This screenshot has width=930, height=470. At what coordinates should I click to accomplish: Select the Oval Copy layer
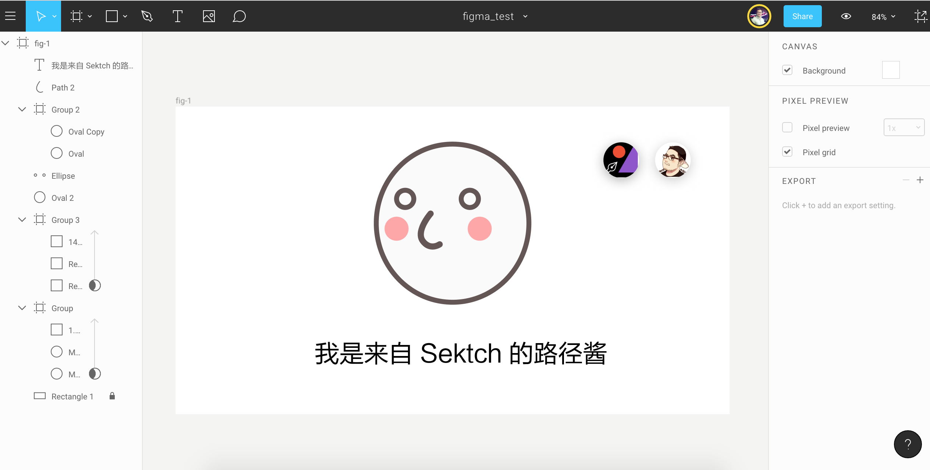[86, 132]
